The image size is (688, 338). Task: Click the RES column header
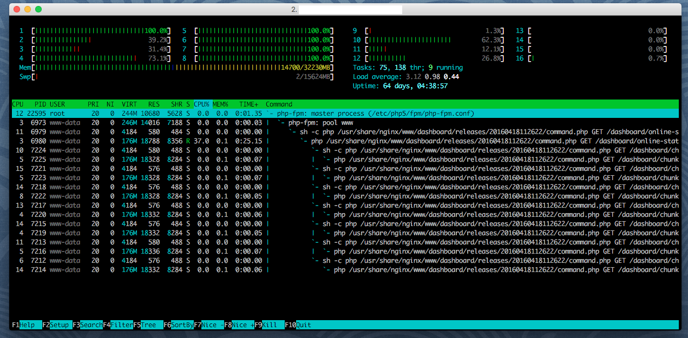coord(154,104)
